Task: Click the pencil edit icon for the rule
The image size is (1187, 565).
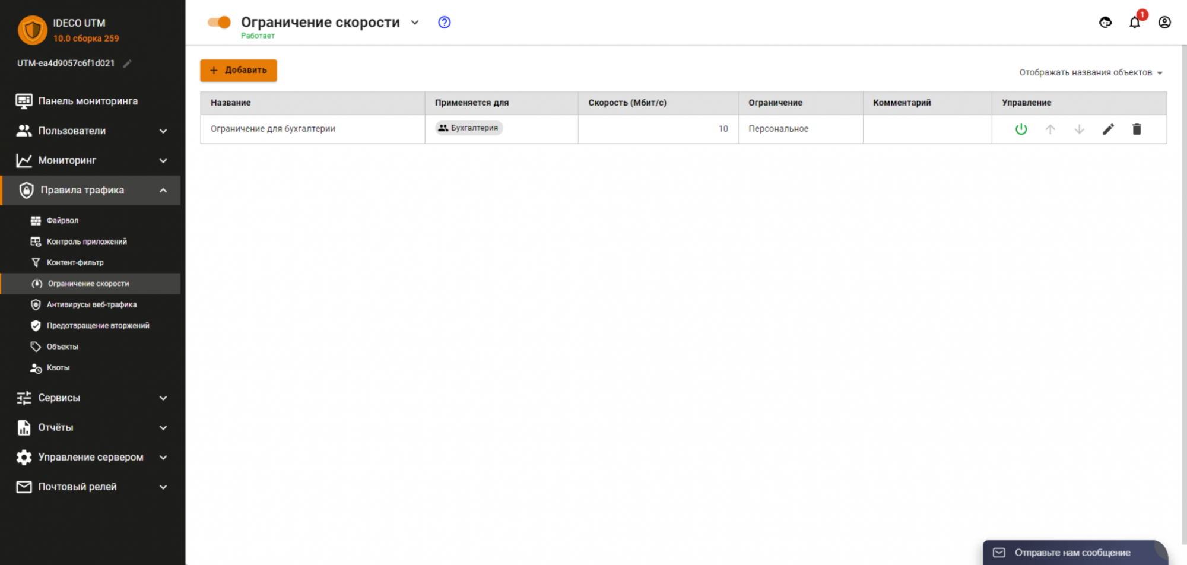Action: click(1108, 129)
